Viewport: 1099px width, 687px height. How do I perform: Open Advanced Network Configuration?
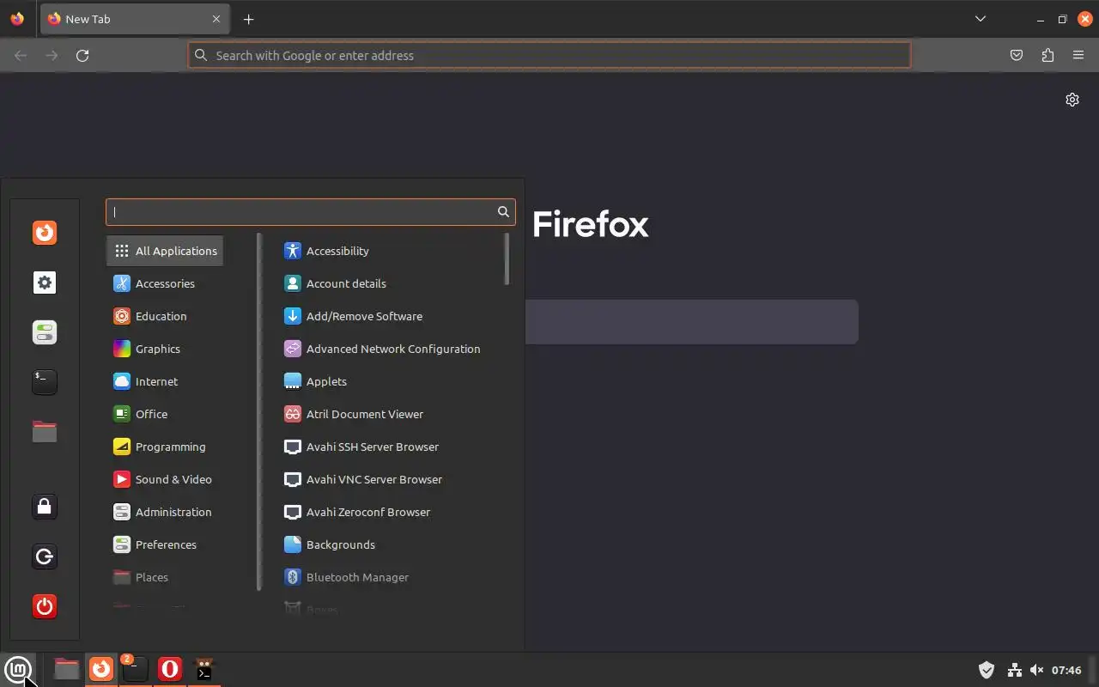click(x=392, y=349)
